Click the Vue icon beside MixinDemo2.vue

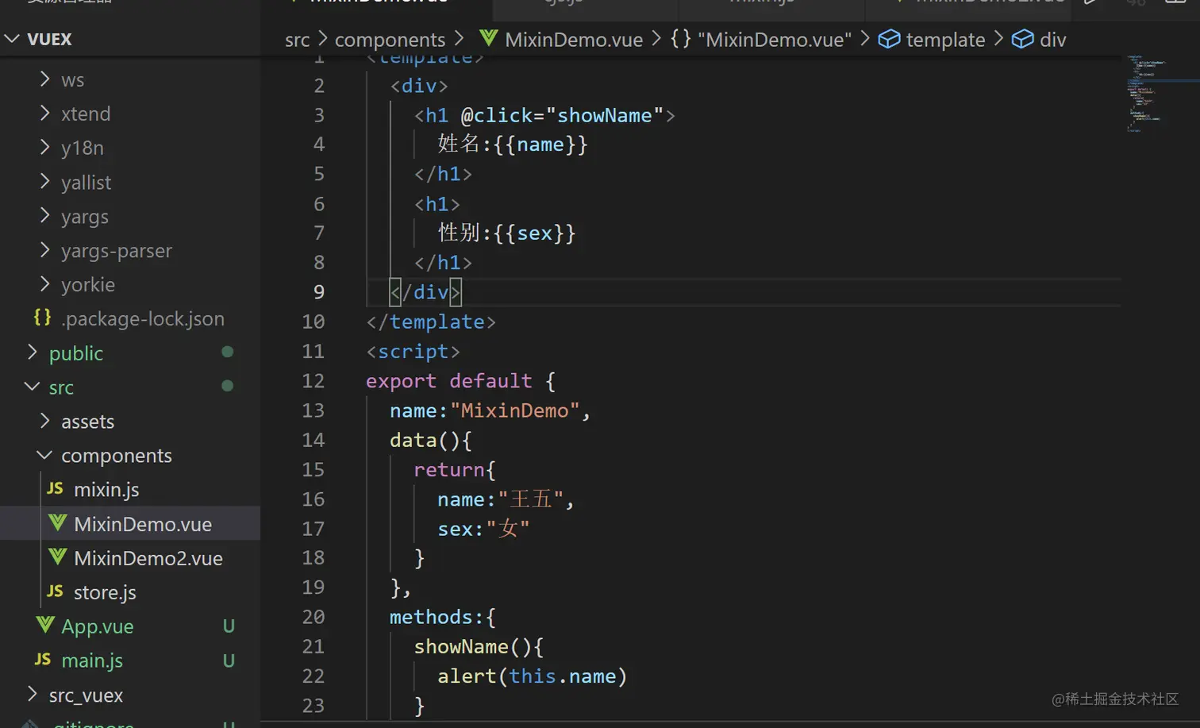(57, 557)
